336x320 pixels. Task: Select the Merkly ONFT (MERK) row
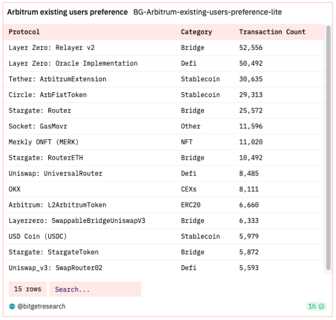pos(163,142)
